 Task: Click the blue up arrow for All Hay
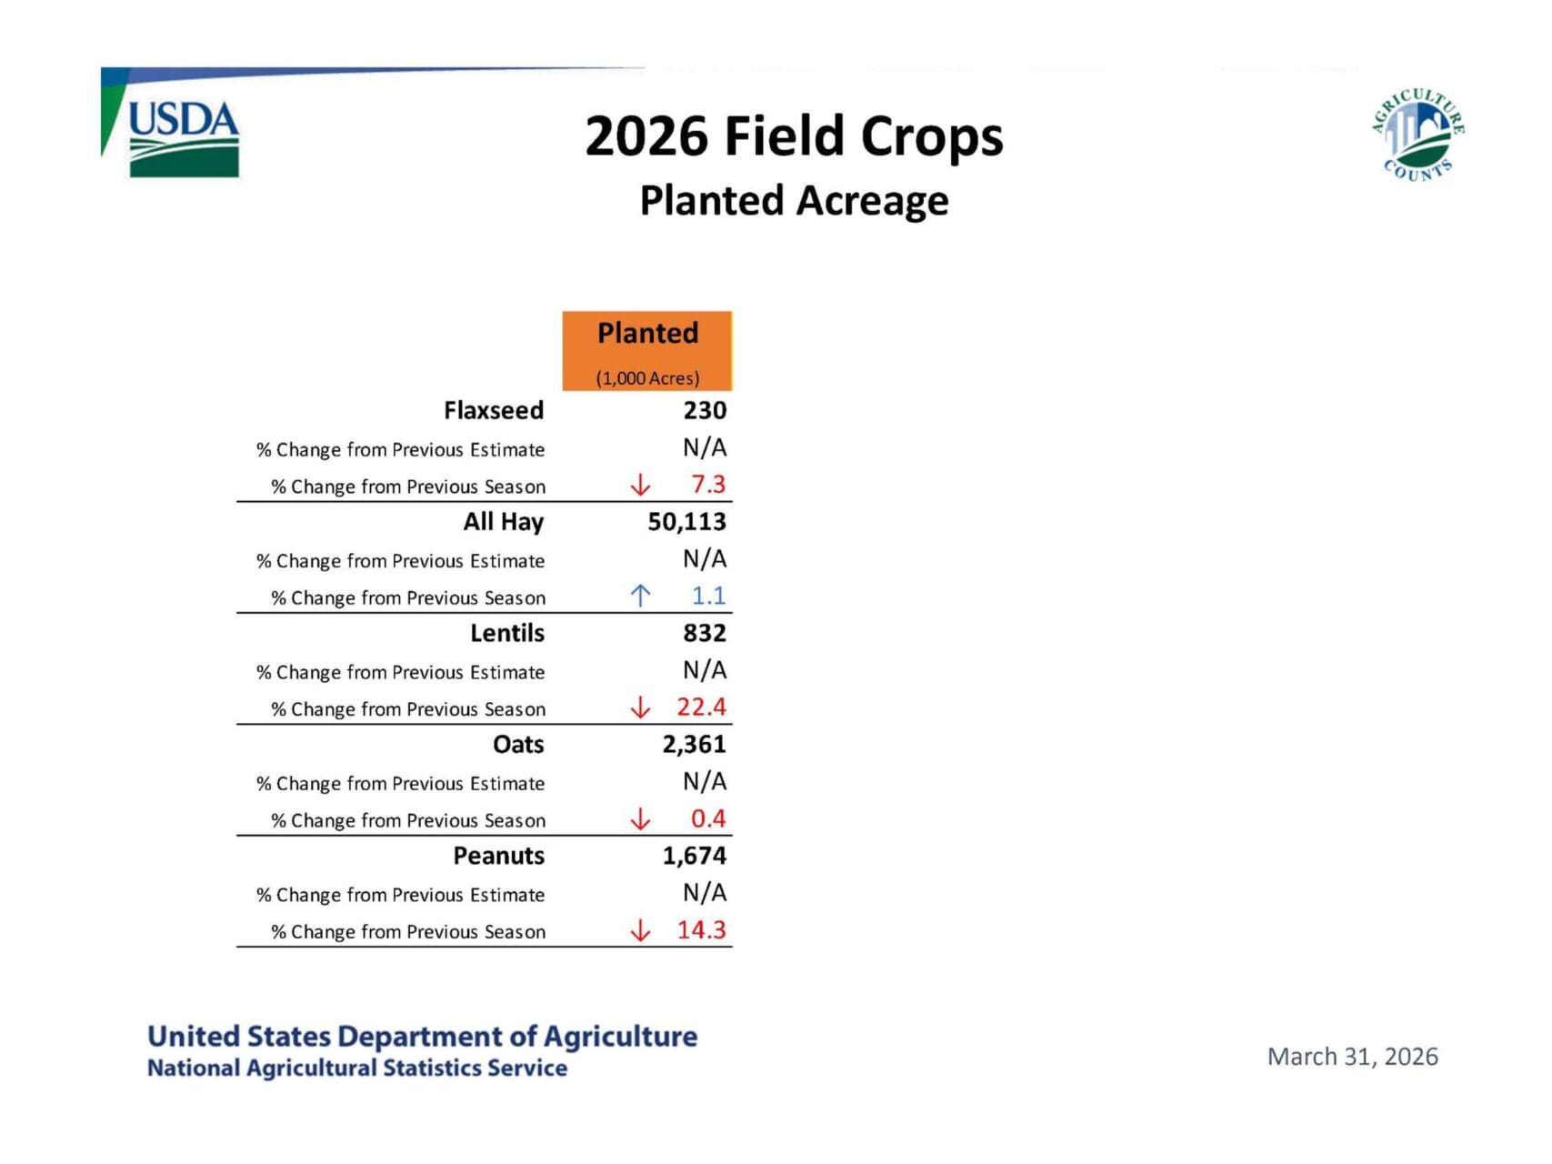pos(640,596)
